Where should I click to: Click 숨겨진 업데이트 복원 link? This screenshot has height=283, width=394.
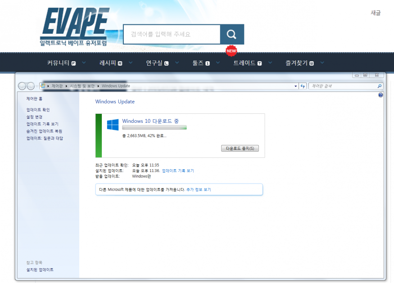pyautogui.click(x=44, y=131)
